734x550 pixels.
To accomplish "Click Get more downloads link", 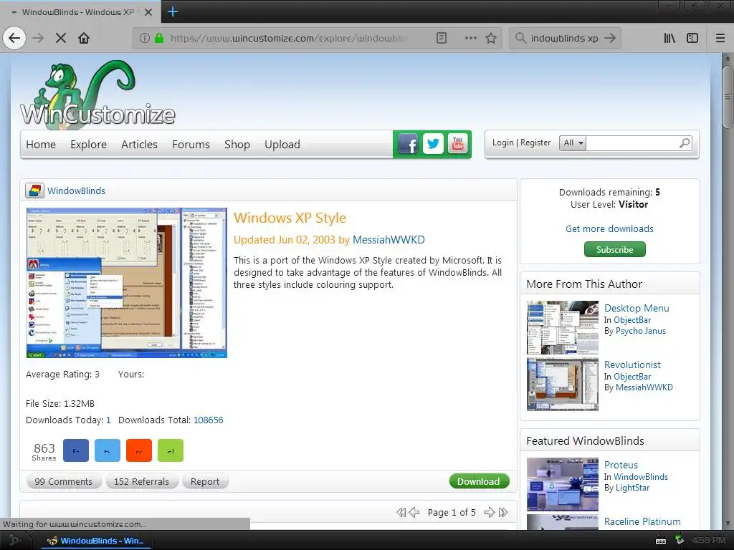I will 609,228.
